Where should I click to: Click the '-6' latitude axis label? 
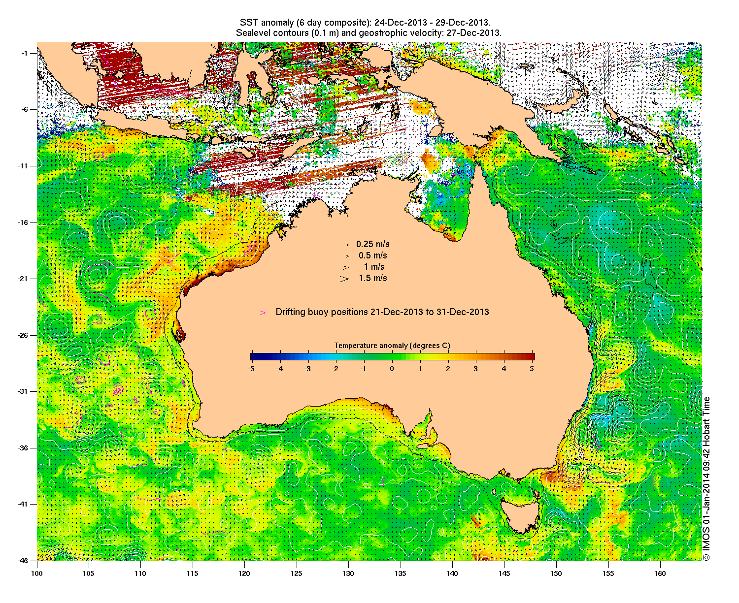pyautogui.click(x=25, y=109)
